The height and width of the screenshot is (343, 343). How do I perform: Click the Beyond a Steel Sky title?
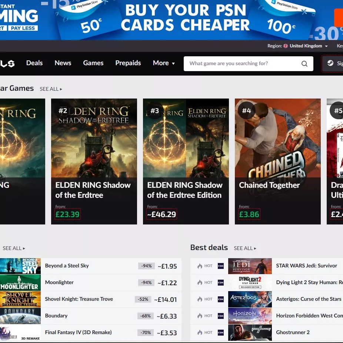pos(67,266)
